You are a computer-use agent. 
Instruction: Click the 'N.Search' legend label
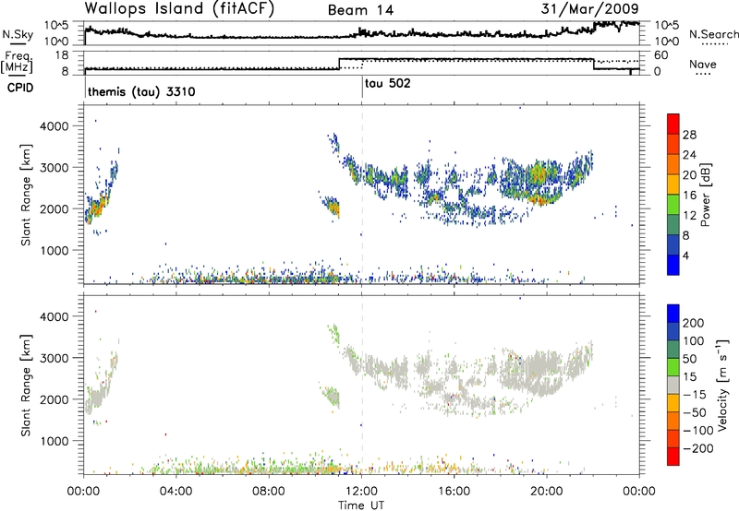(x=713, y=34)
